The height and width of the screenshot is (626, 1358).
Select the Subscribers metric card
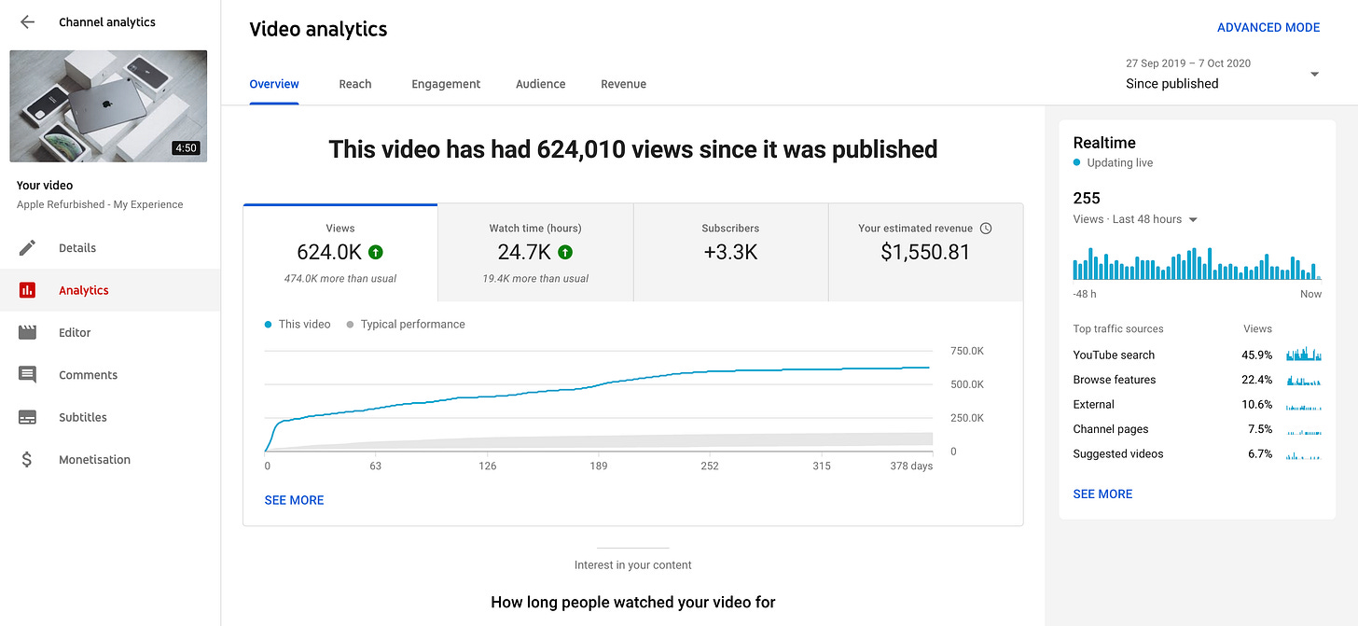[x=730, y=252]
